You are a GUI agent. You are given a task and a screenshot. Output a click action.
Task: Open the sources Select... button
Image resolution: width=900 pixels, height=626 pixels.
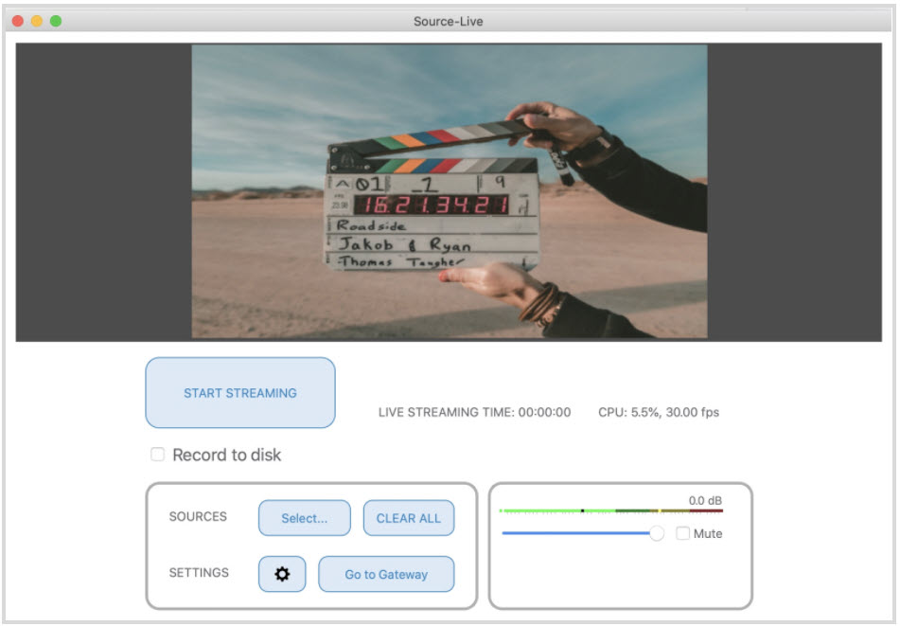pyautogui.click(x=304, y=518)
